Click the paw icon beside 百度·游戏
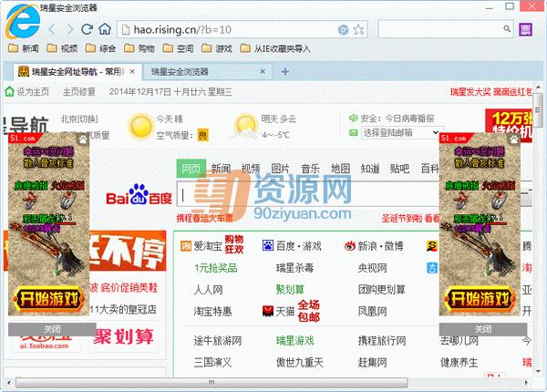 268,245
